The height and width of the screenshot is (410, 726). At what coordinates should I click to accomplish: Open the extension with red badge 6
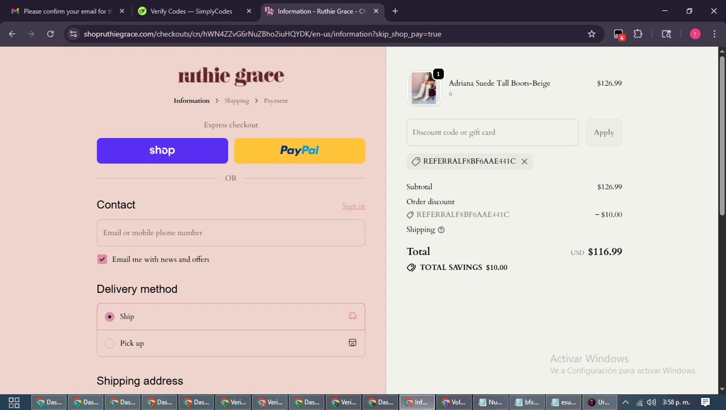coord(619,34)
